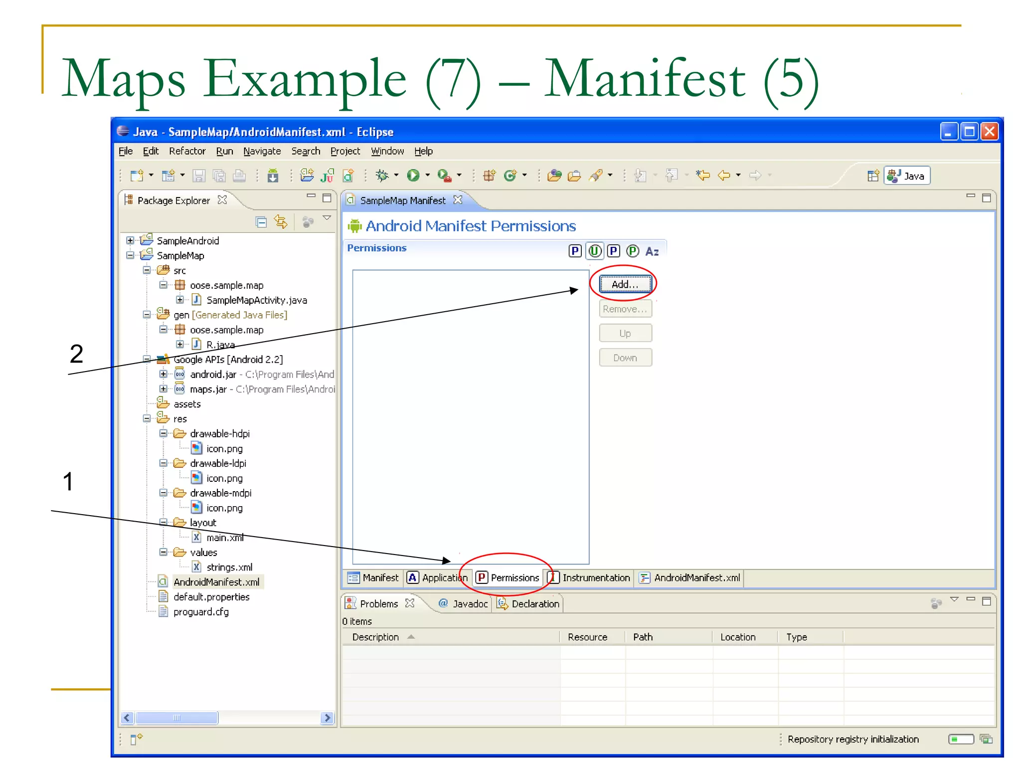Select the Java perspective button

(x=907, y=176)
